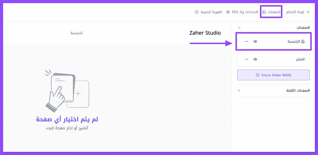The width and height of the screenshot is (318, 155).
Task: Click the back arrow next to لوحة التحكم
Action: pyautogui.click(x=308, y=12)
